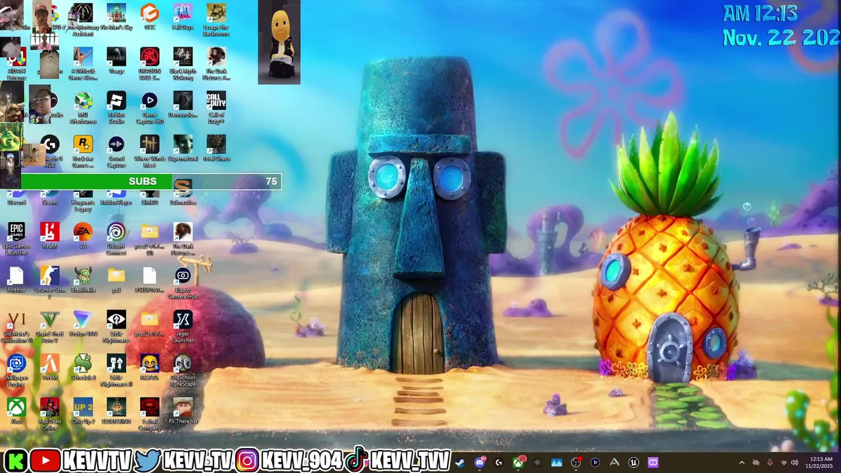This screenshot has height=473, width=841.
Task: Open the taskbar clock showing 12:13 AM
Action: (821, 462)
